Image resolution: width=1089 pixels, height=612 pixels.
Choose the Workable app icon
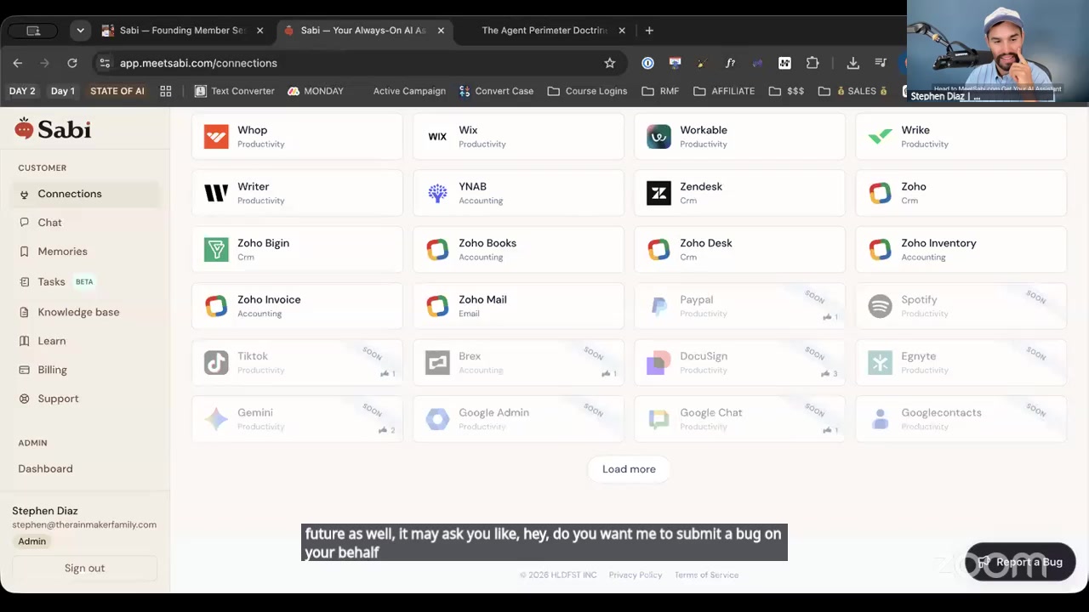659,136
